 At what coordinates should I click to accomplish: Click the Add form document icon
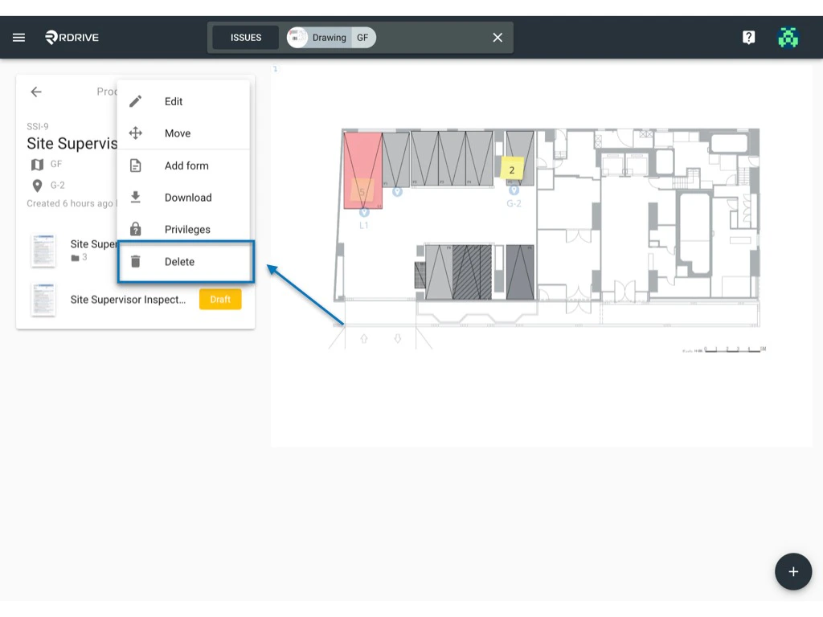(x=135, y=165)
